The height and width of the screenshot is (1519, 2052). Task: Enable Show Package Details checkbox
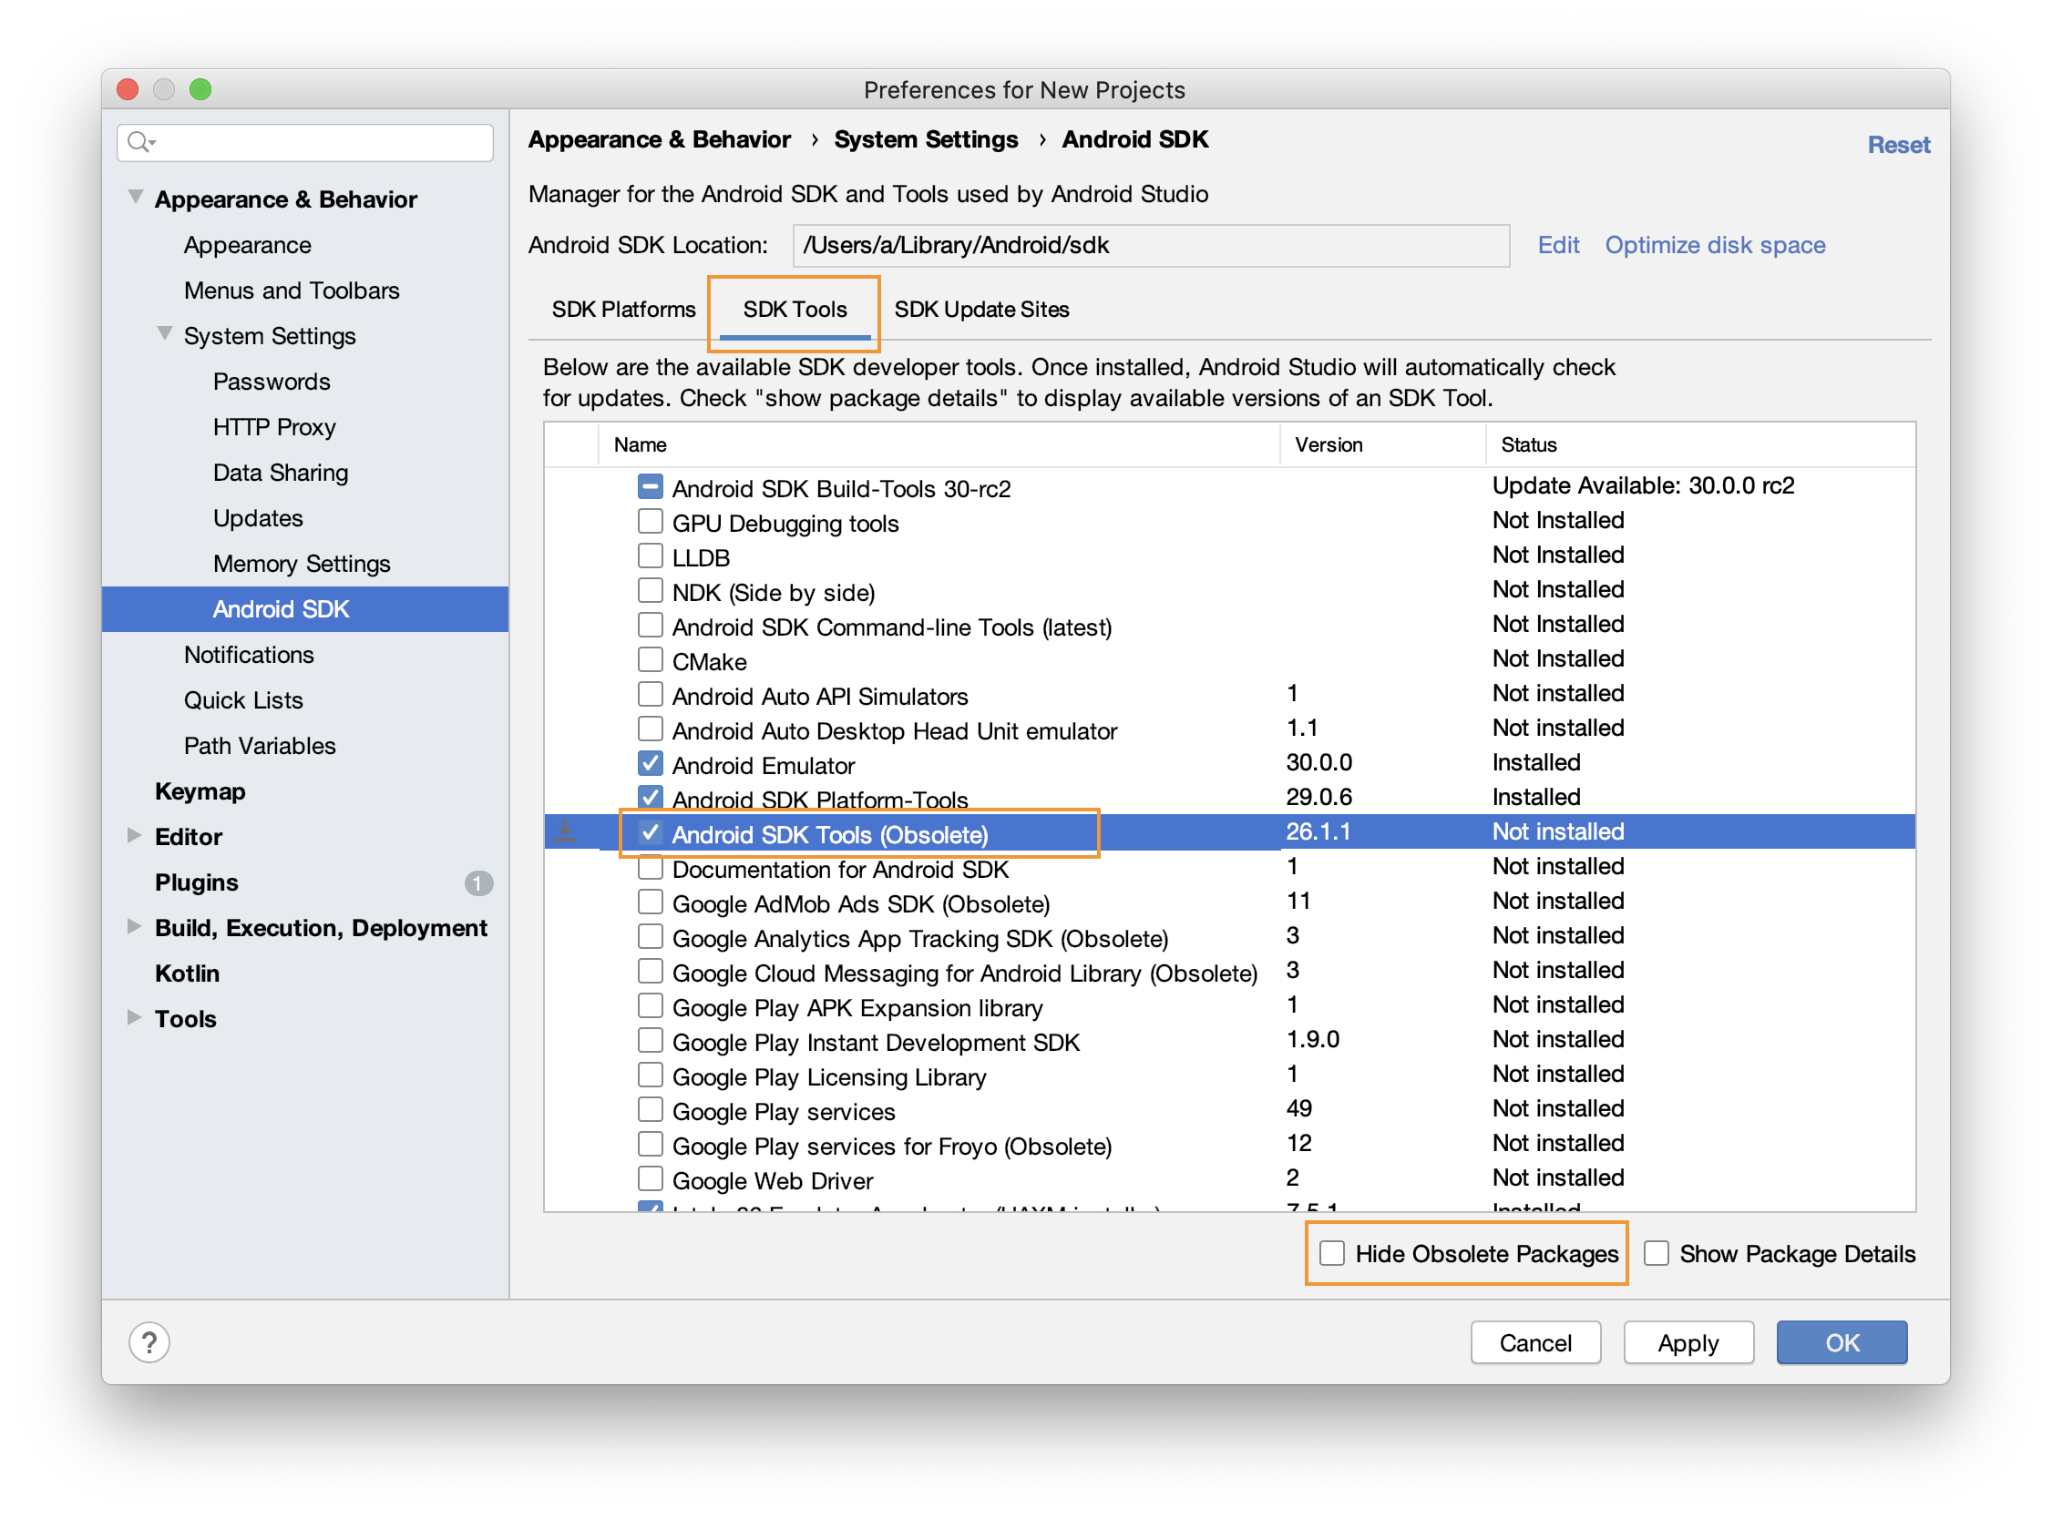coord(1657,1253)
